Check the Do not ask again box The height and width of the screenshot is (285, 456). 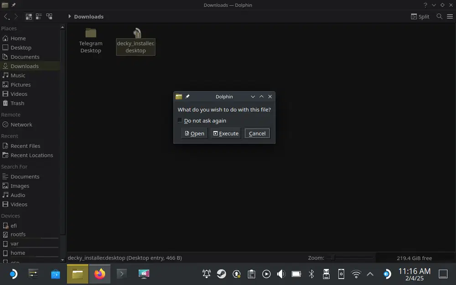(x=180, y=120)
